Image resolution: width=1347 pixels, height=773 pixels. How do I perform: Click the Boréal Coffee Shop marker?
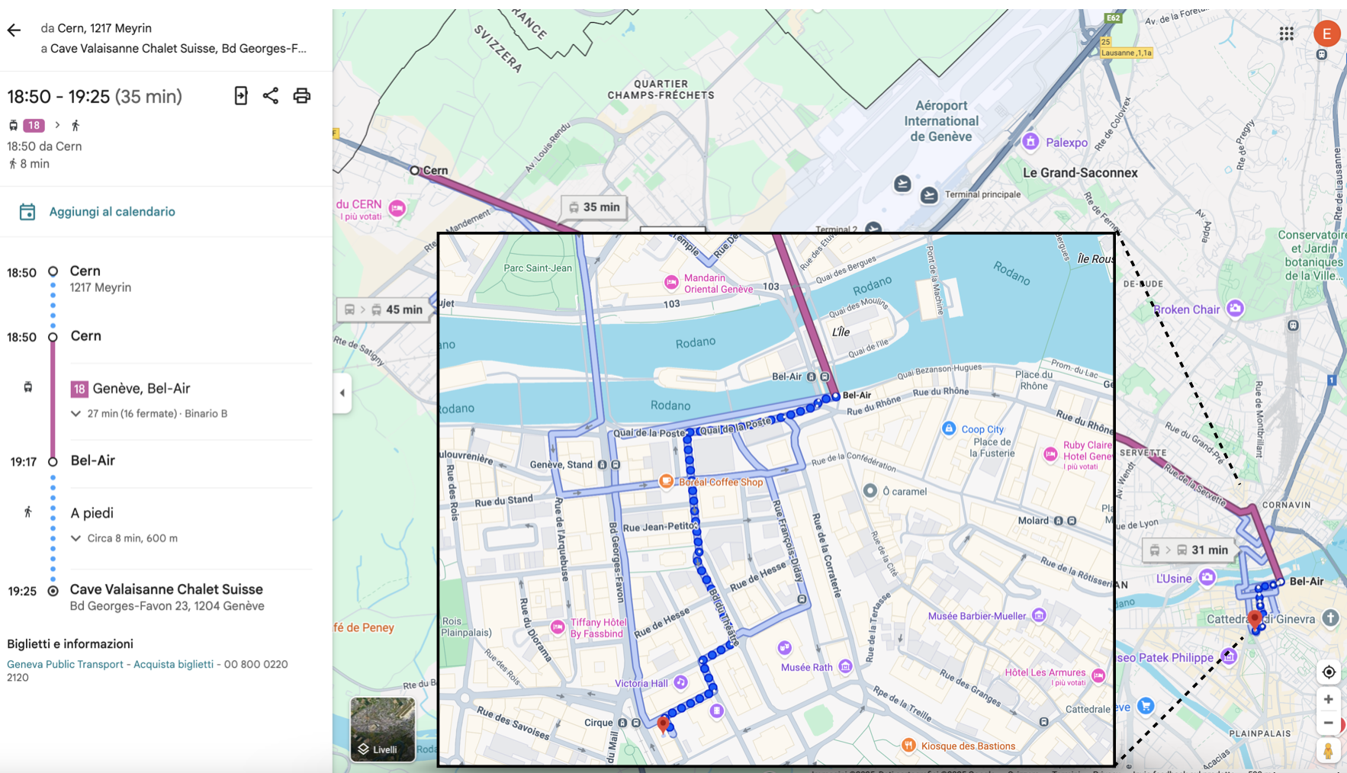pos(666,481)
